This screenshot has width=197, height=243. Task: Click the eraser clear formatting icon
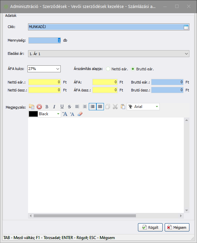point(80,114)
